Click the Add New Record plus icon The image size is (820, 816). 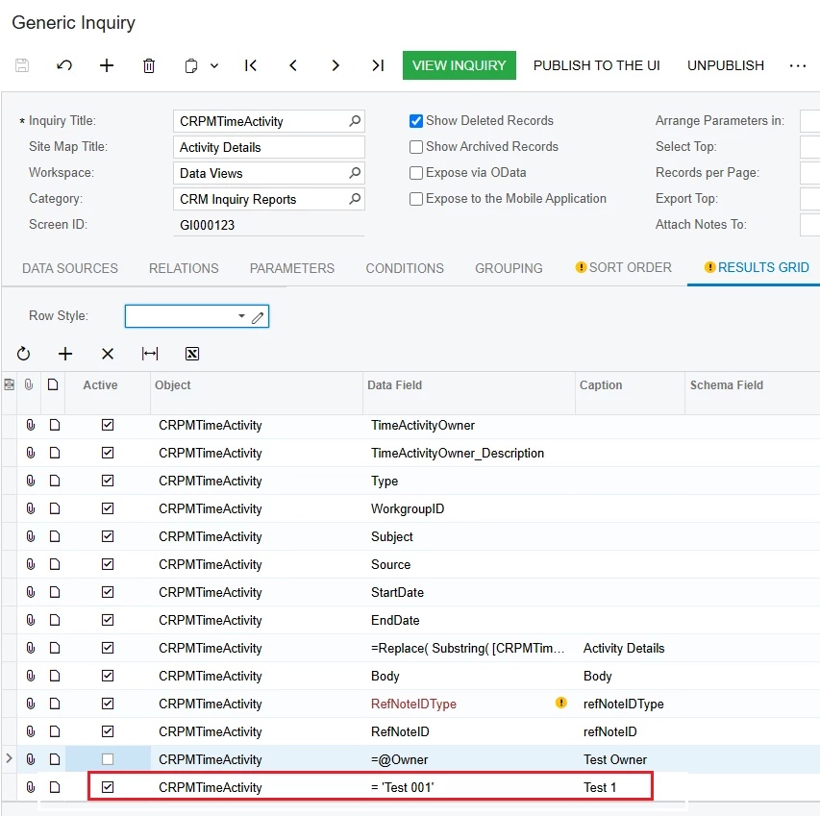click(106, 65)
